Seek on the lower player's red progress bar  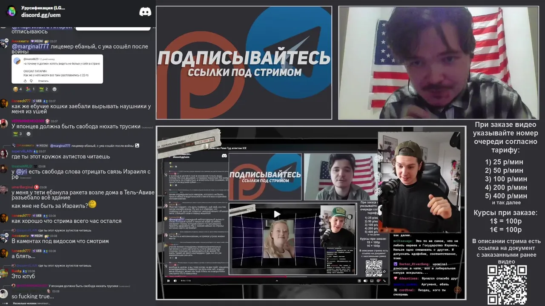[275, 277]
